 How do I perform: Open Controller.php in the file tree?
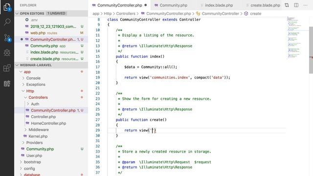click(x=51, y=117)
